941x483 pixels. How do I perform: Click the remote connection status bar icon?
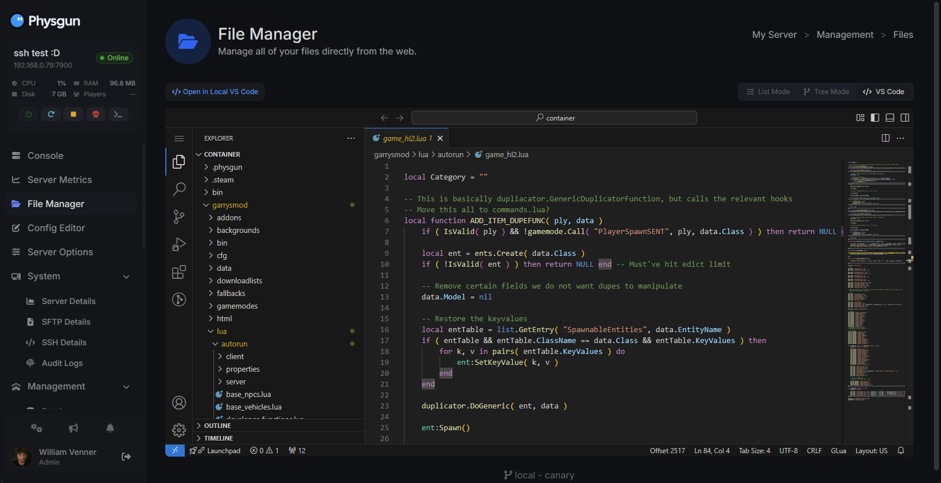pos(175,451)
